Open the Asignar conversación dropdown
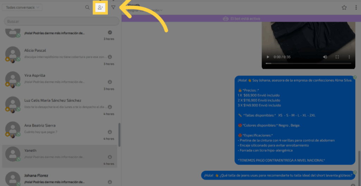Viewport: 361px width, 186px height. click(145, 11)
